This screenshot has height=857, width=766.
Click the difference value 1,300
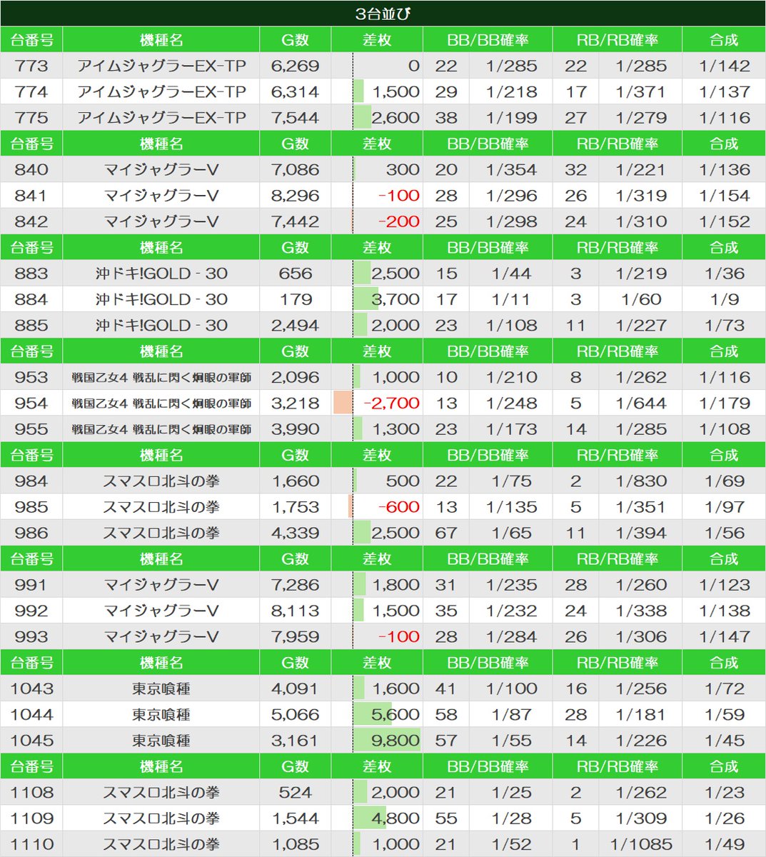point(395,429)
